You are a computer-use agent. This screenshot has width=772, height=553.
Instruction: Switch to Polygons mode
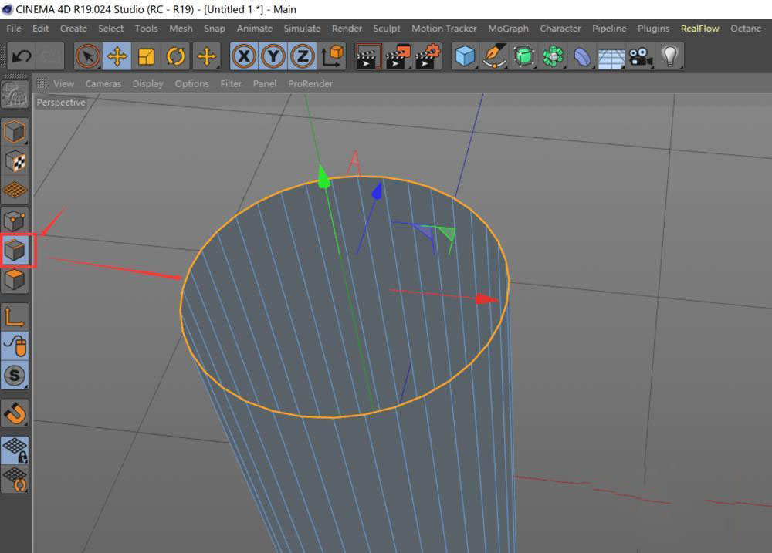point(14,279)
